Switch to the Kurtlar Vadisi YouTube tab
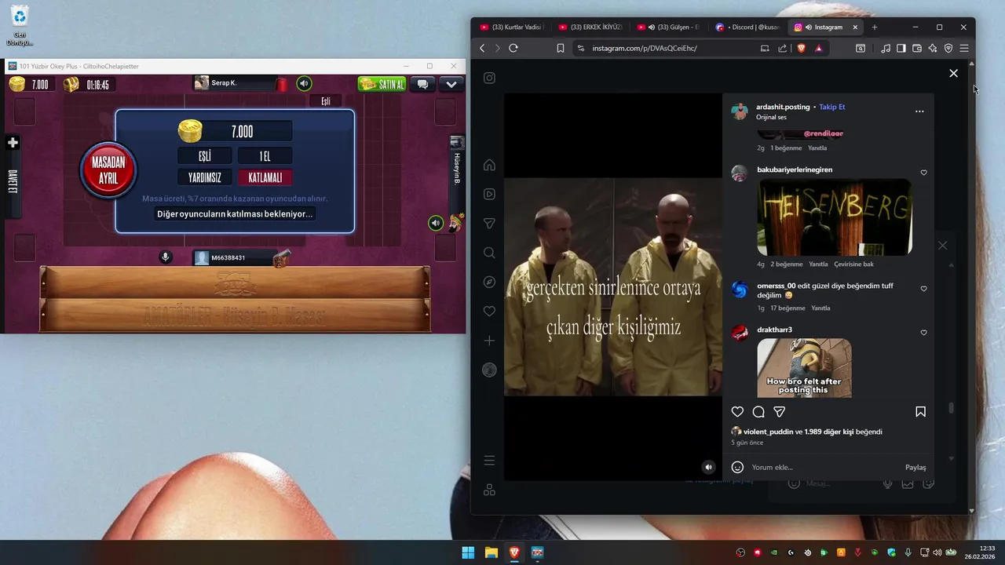 (510, 27)
